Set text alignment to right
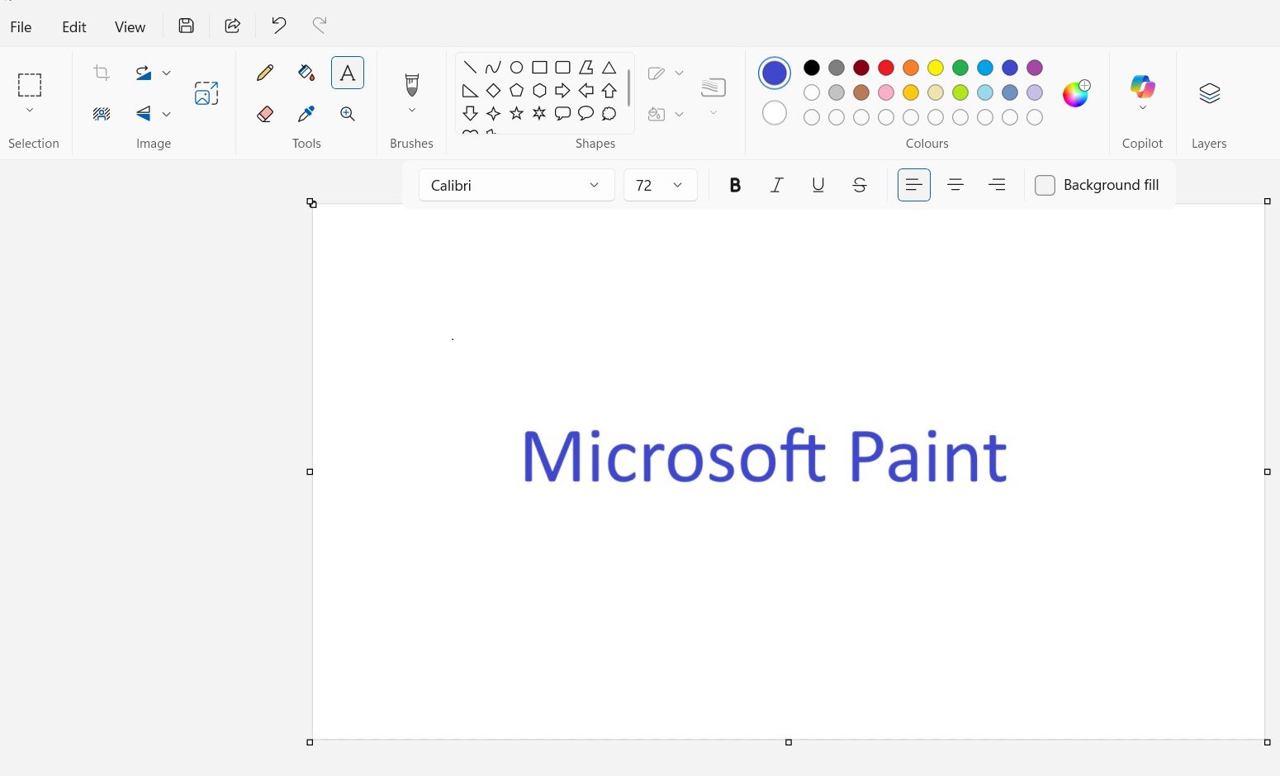1280x776 pixels. pyautogui.click(x=997, y=185)
